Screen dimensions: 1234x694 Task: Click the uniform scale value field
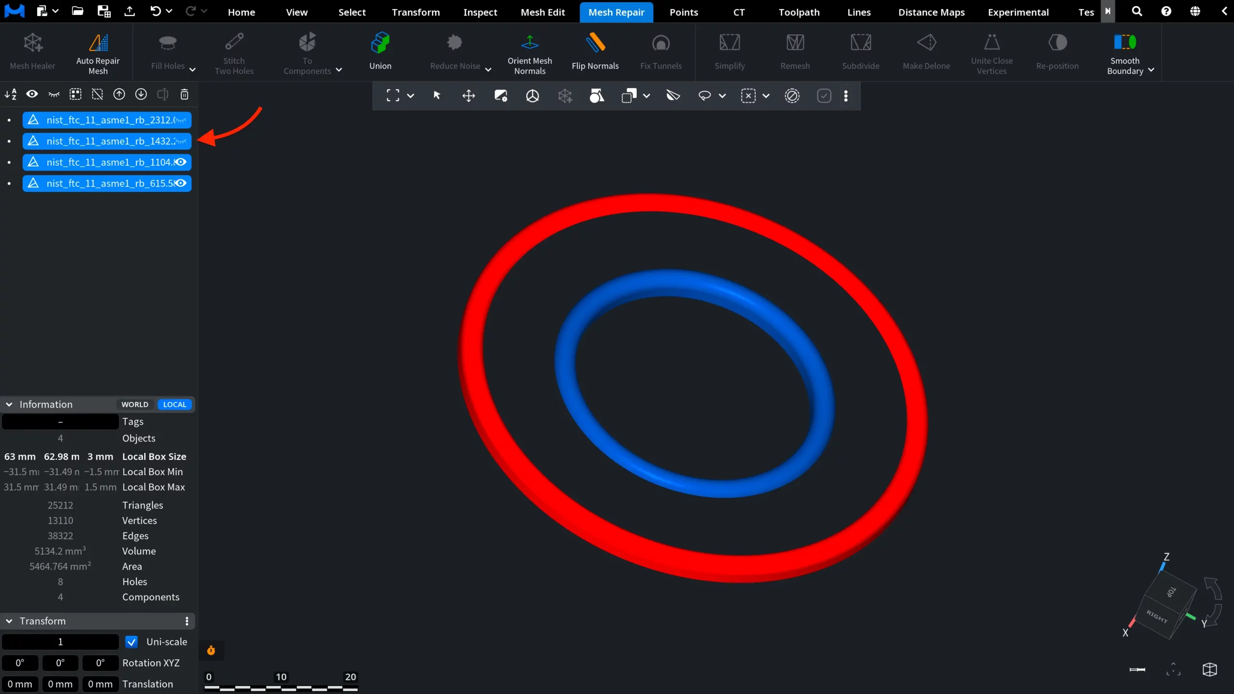[60, 641]
